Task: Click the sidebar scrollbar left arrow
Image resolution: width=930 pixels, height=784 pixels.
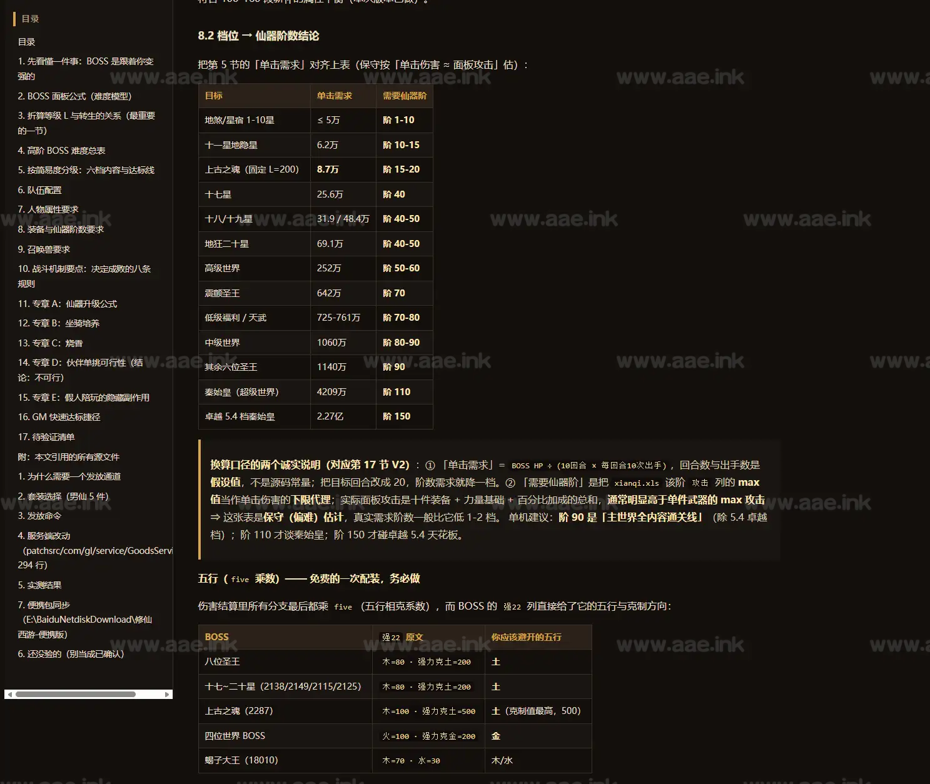Action: (9, 694)
